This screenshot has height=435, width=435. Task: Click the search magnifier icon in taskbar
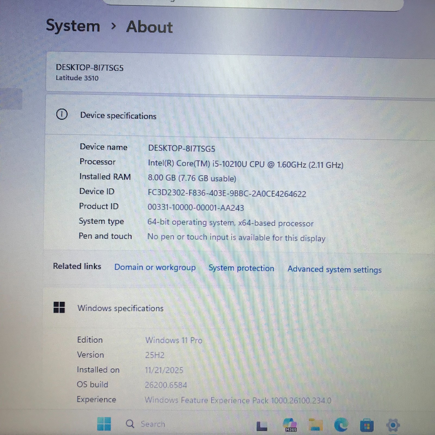tap(130, 424)
